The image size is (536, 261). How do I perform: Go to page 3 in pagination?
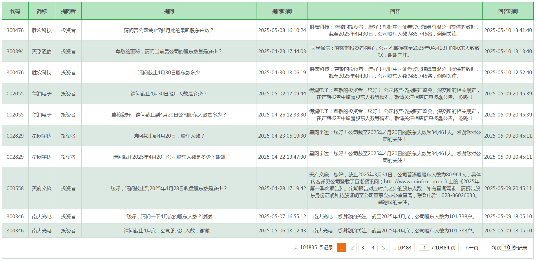click(363, 248)
